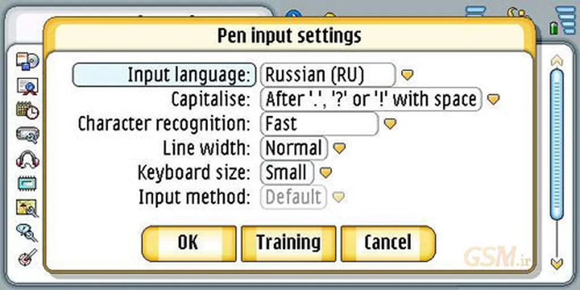
Task: Open the Character recognition dropdown arrow
Action: 390,124
